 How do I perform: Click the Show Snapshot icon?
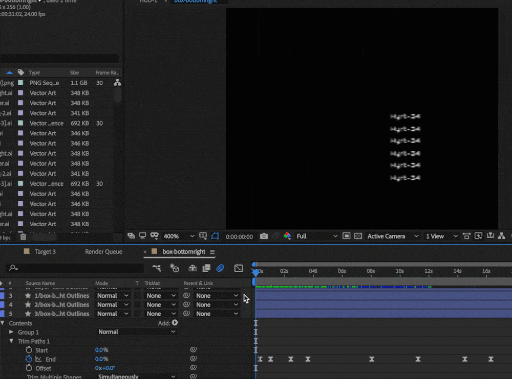[x=275, y=235]
